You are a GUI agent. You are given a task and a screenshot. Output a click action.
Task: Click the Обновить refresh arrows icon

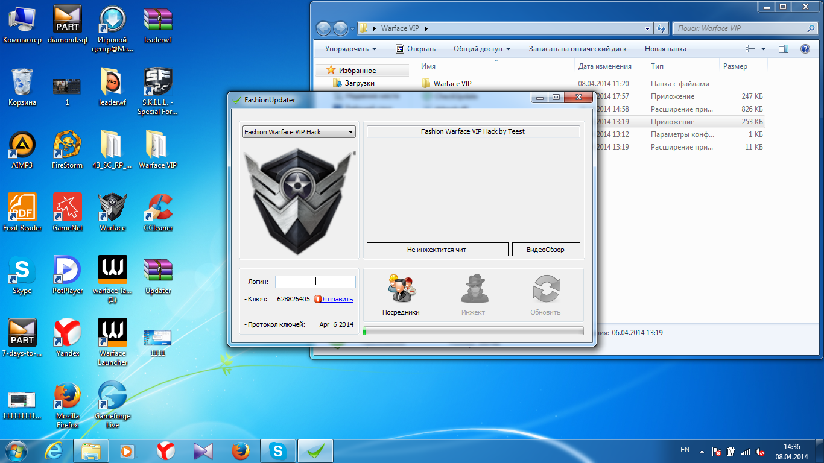coord(546,289)
